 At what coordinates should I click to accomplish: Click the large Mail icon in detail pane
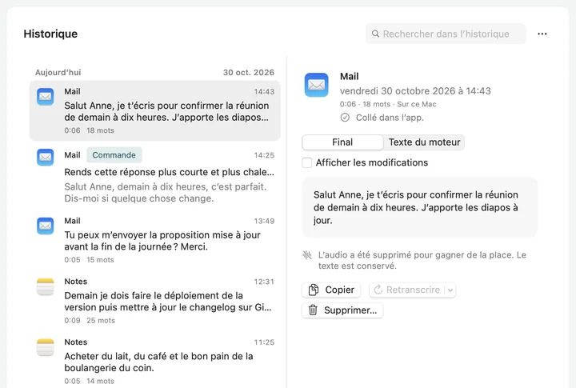(x=316, y=85)
